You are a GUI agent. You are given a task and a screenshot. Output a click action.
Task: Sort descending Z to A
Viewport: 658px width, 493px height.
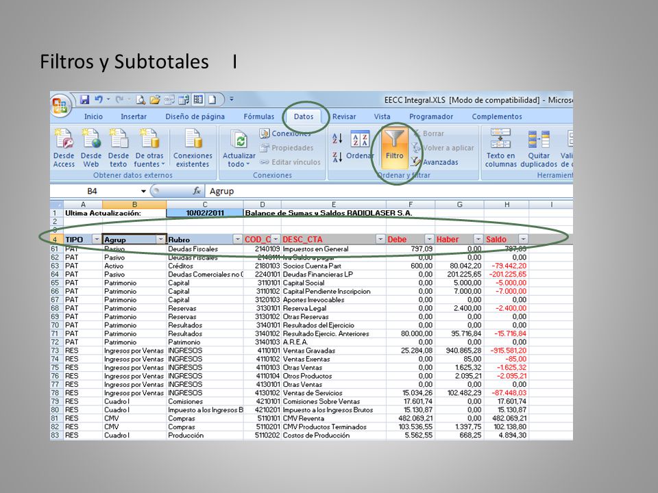point(337,157)
